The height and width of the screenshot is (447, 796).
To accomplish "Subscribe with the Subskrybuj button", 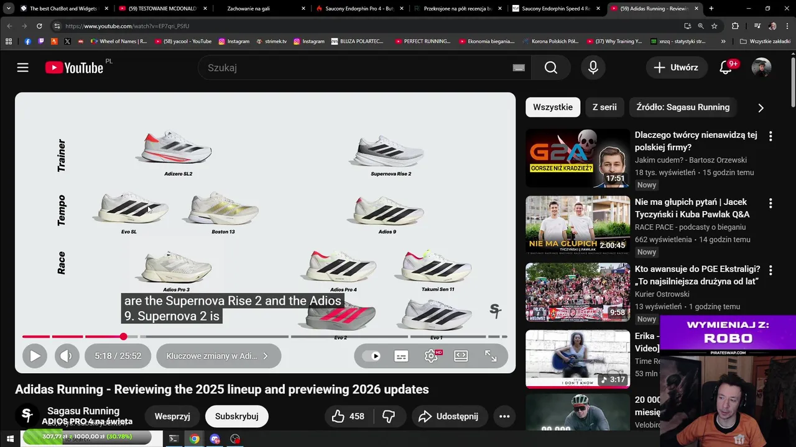I will [x=236, y=417].
